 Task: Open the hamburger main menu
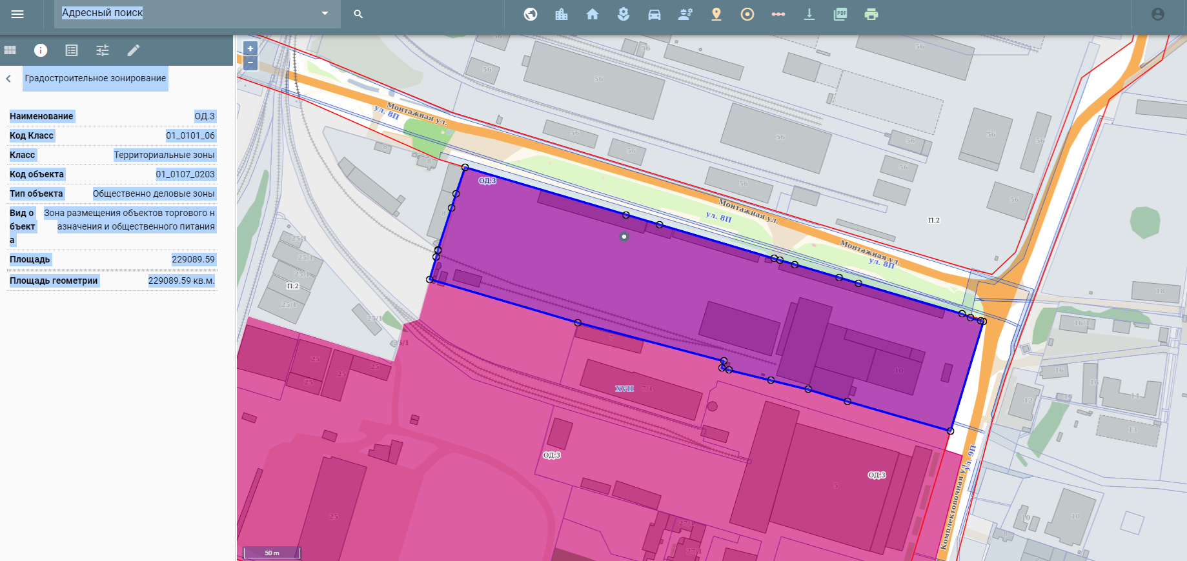[17, 14]
